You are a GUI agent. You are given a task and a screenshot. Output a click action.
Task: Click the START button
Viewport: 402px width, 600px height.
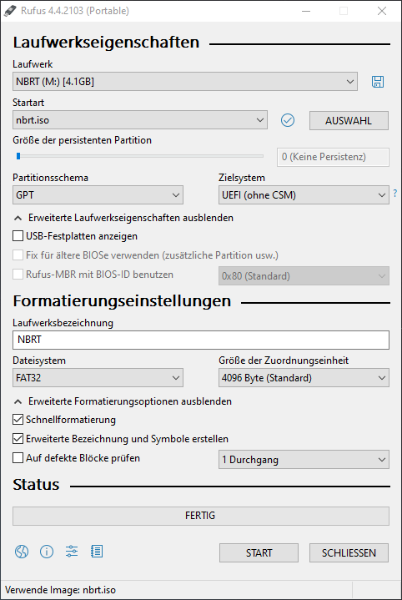[259, 553]
